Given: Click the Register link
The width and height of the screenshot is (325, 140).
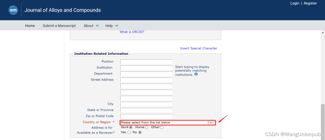Looking at the screenshot, I should click(x=310, y=3).
